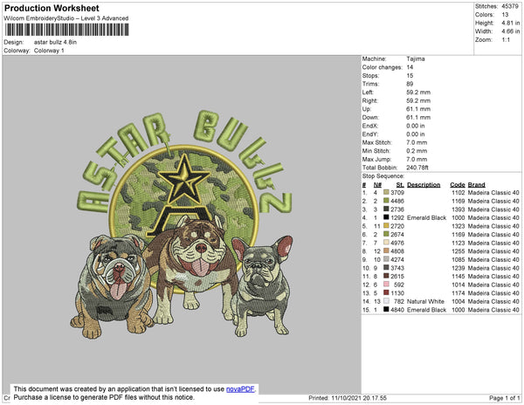Click the pink swatch for stop 12 (592)
Viewport: 524px width, 405px height.
[386, 285]
